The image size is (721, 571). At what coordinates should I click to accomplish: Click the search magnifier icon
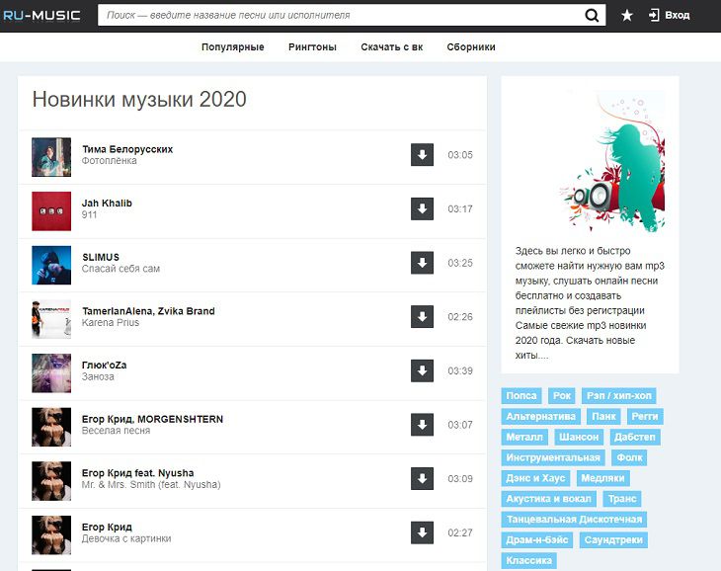[x=593, y=15]
